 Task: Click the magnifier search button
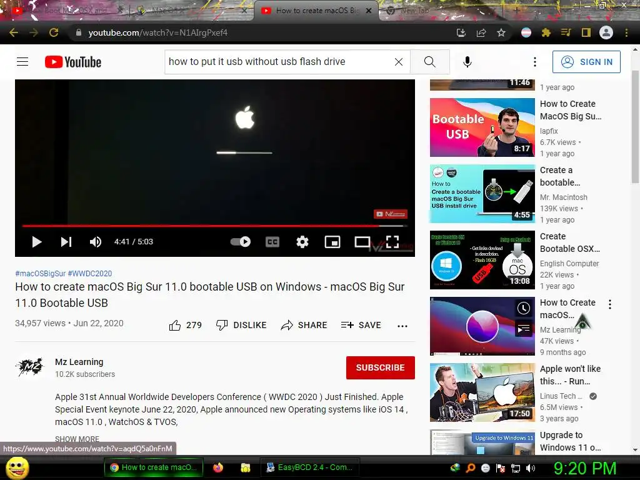(x=430, y=62)
